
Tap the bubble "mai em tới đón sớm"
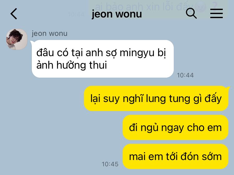(x=175, y=157)
